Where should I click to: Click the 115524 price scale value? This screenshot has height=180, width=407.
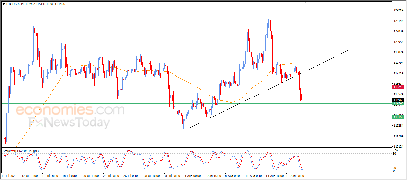click(x=399, y=94)
